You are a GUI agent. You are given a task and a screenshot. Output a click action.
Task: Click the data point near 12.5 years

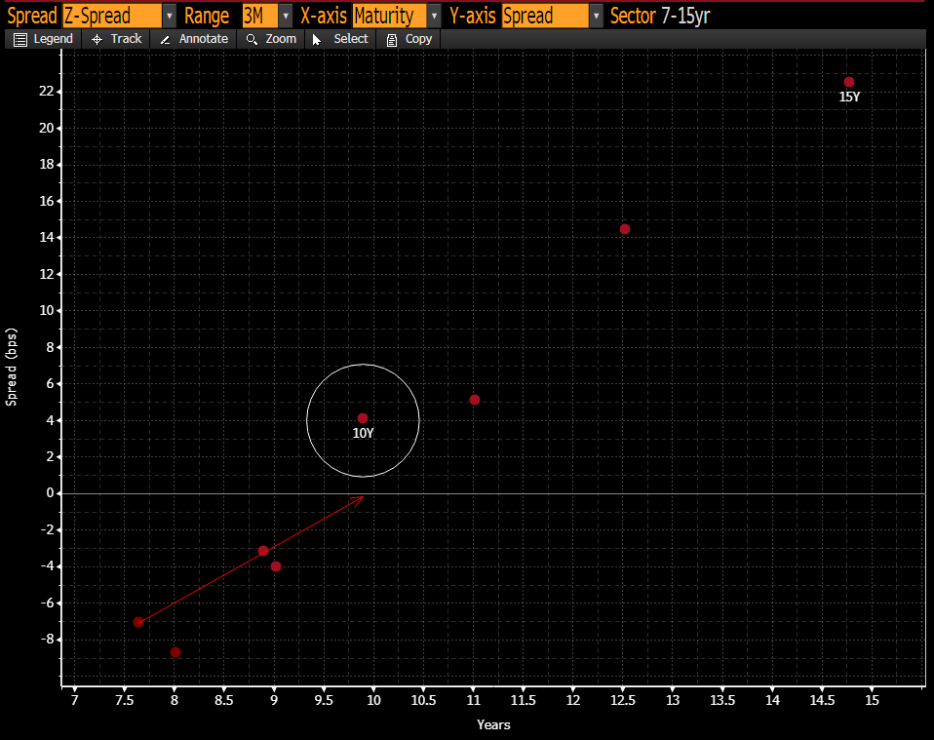click(624, 229)
